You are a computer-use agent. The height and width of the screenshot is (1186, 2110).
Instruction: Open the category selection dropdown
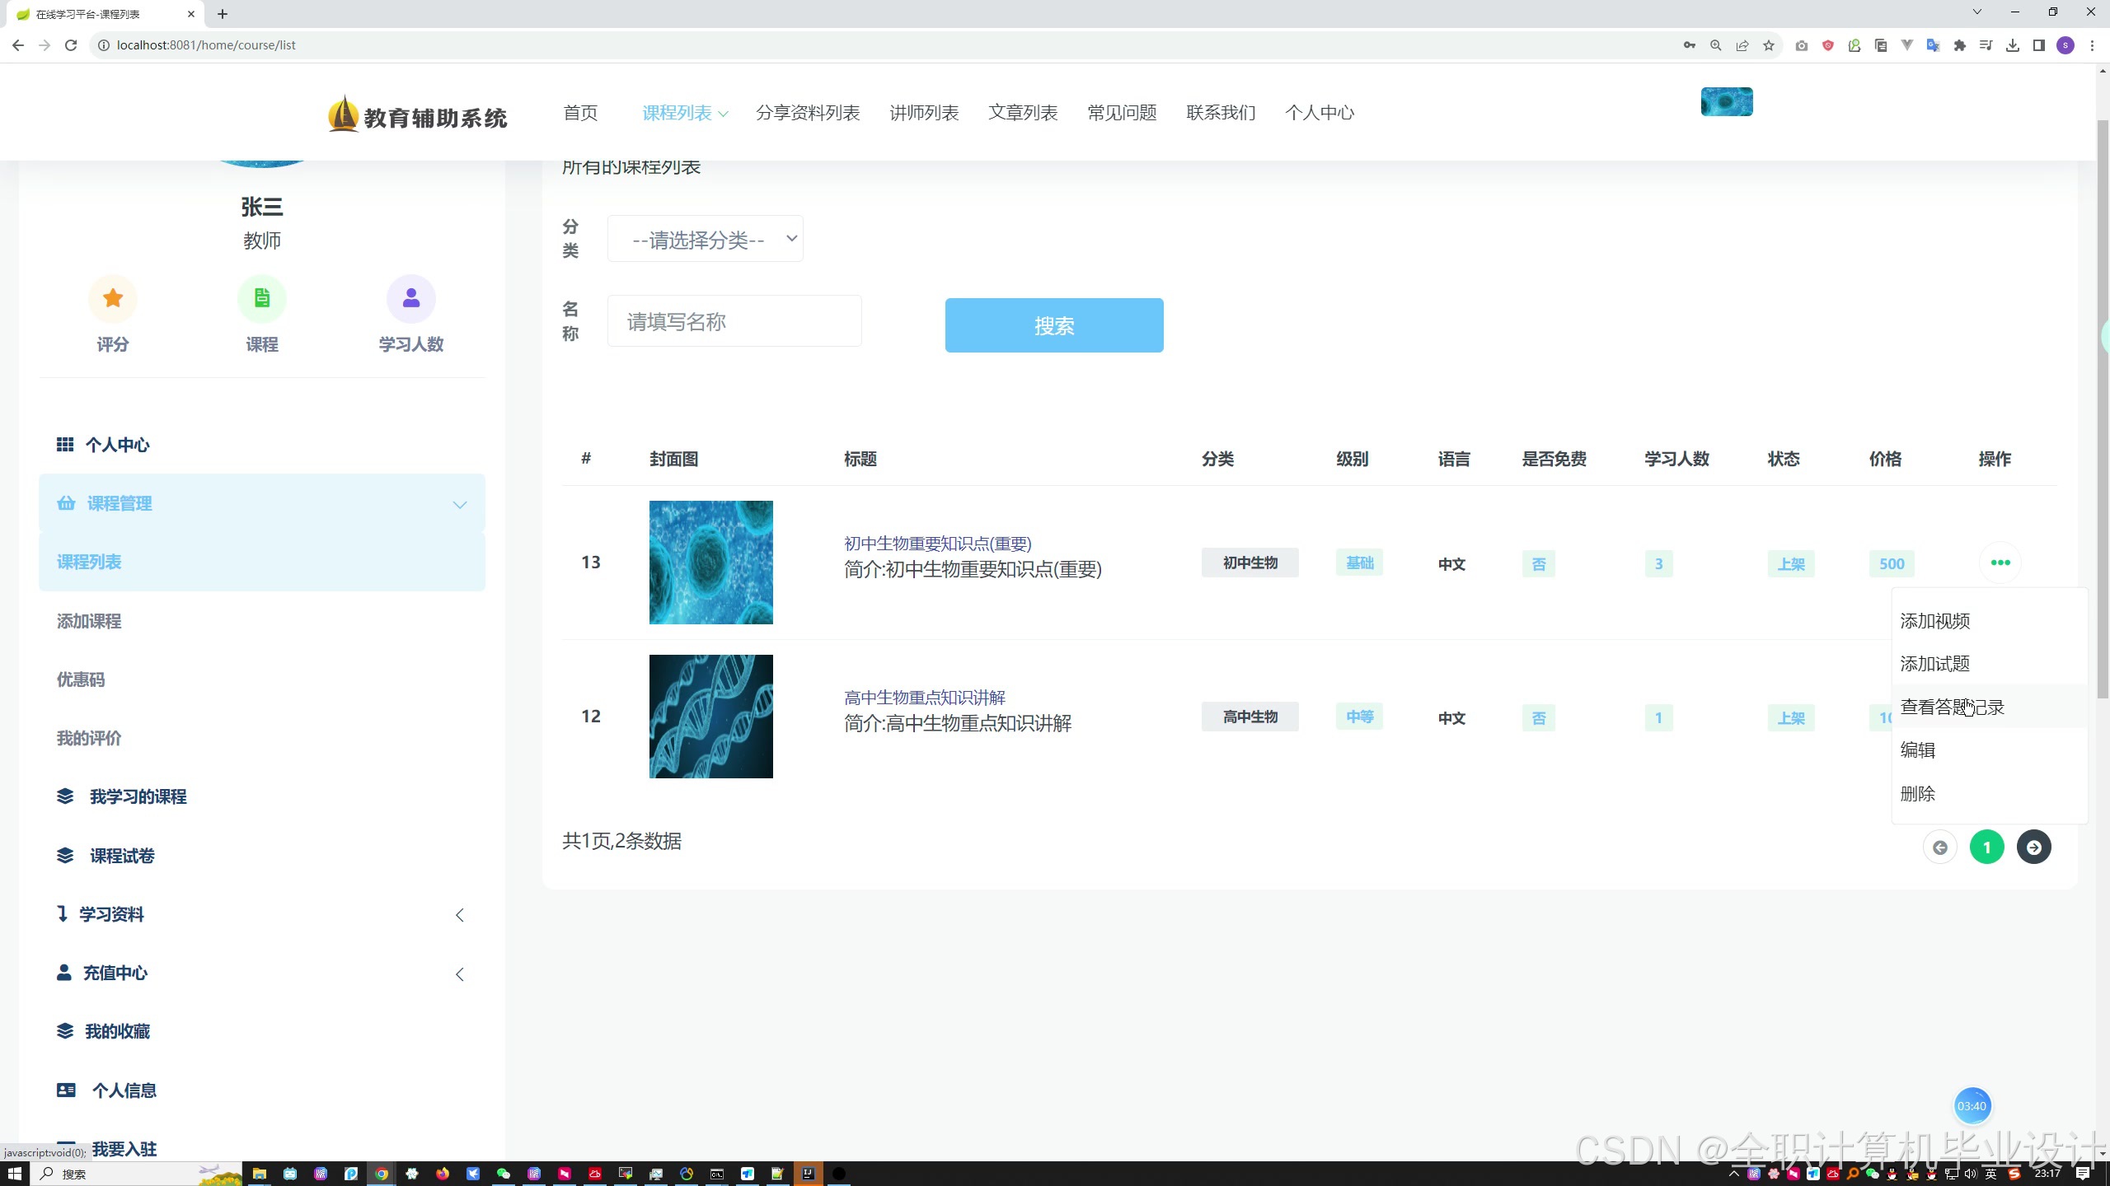tap(705, 239)
